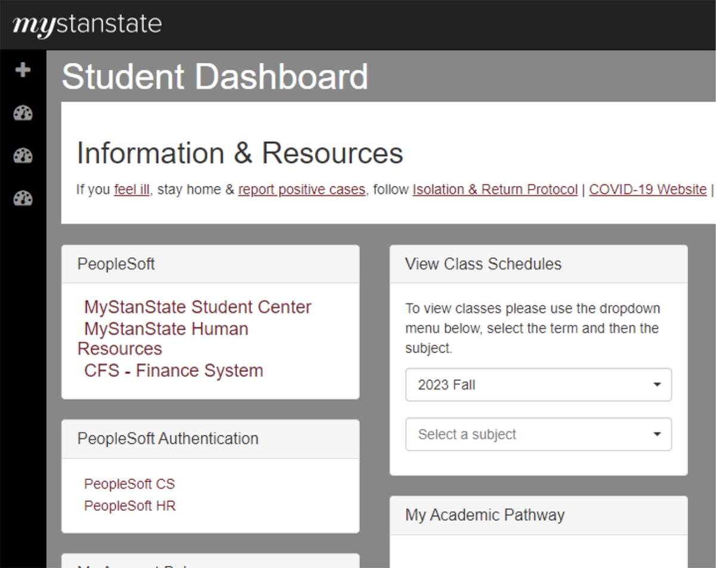The width and height of the screenshot is (716, 568).
Task: Click PeopleSoft CS authentication link
Action: 129,484
